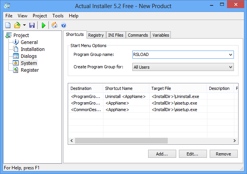Viewport: 247px width, 174px height.
Task: Select General in the project tree
Action: pyautogui.click(x=29, y=42)
